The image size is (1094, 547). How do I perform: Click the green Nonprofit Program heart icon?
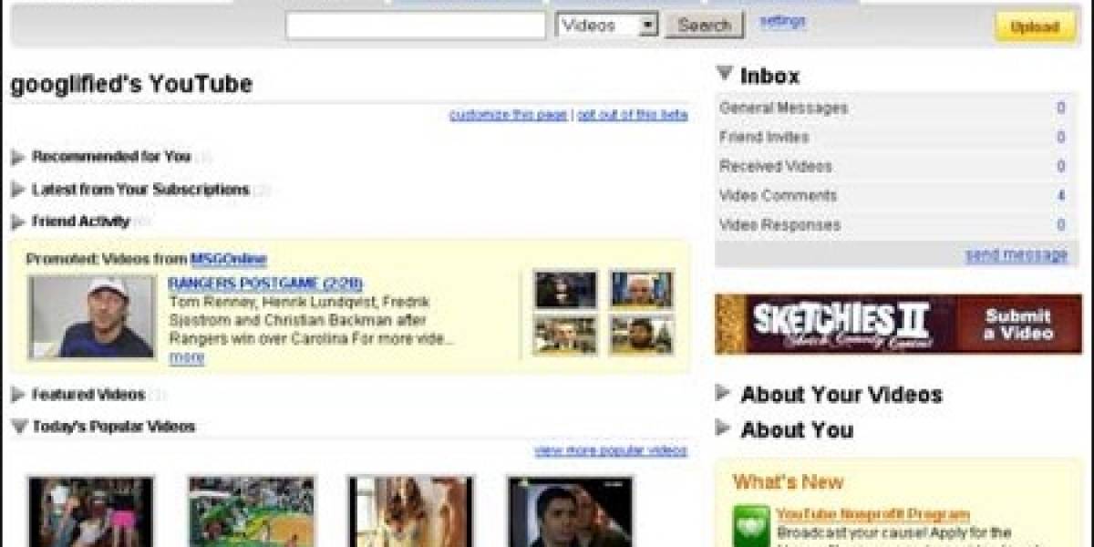click(x=752, y=527)
